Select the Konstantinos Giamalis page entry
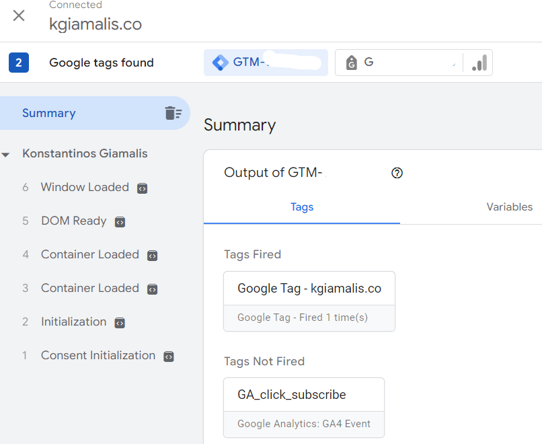This screenshot has width=542, height=444. [x=85, y=153]
